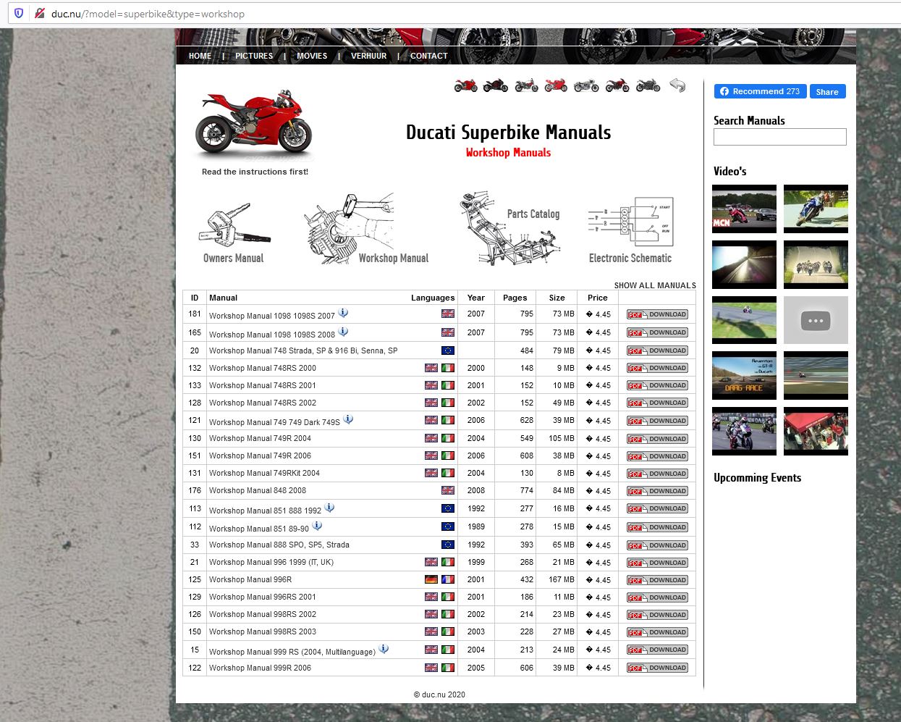
Task: Select 'Workshop Manual 996 1999 (IT, UK)' text
Action: [x=271, y=562]
